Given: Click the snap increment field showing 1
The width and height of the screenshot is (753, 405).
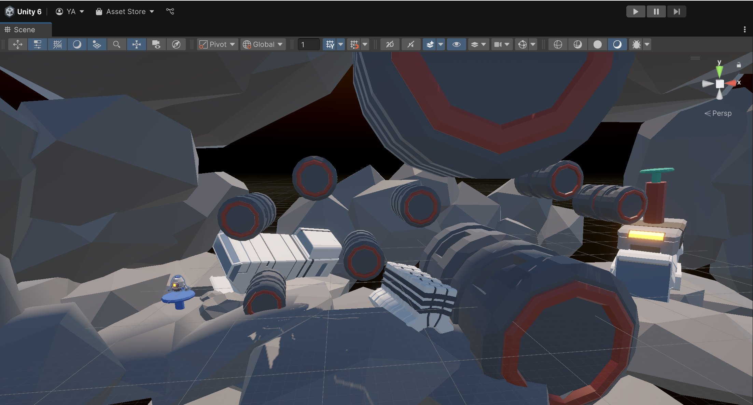Looking at the screenshot, I should point(309,44).
